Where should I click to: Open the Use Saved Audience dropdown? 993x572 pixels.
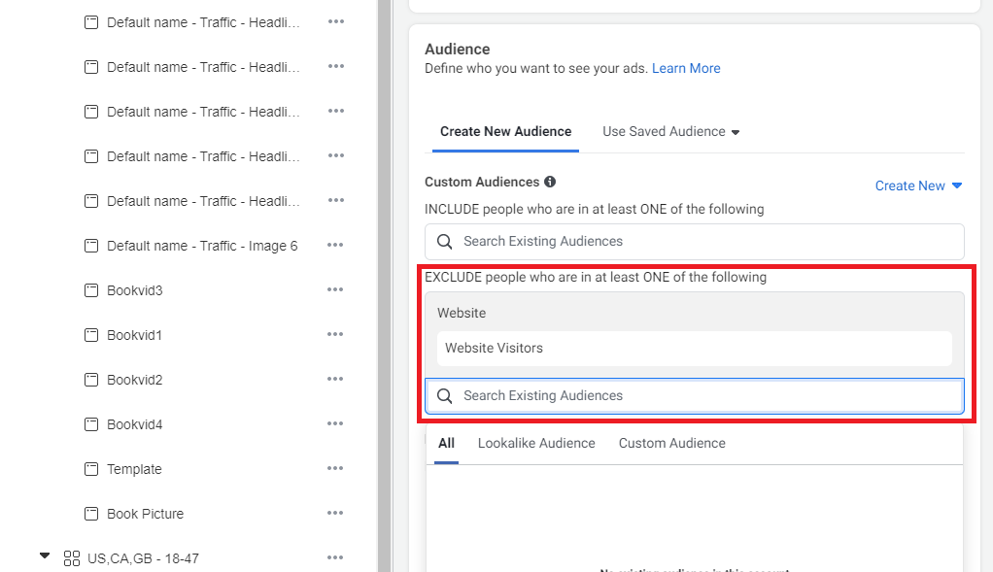(x=670, y=132)
